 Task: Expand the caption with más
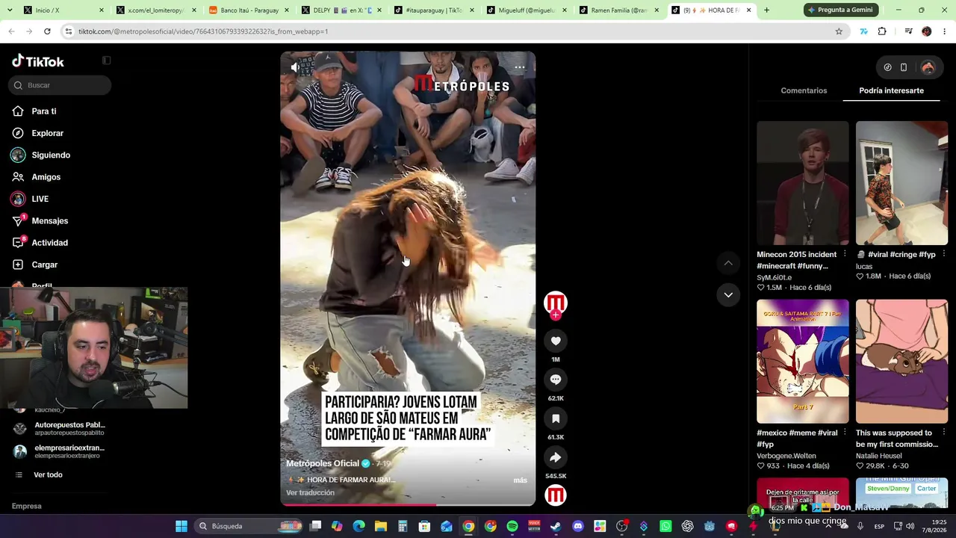521,480
